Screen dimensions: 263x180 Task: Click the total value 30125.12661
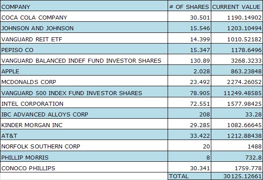pyautogui.click(x=237, y=176)
